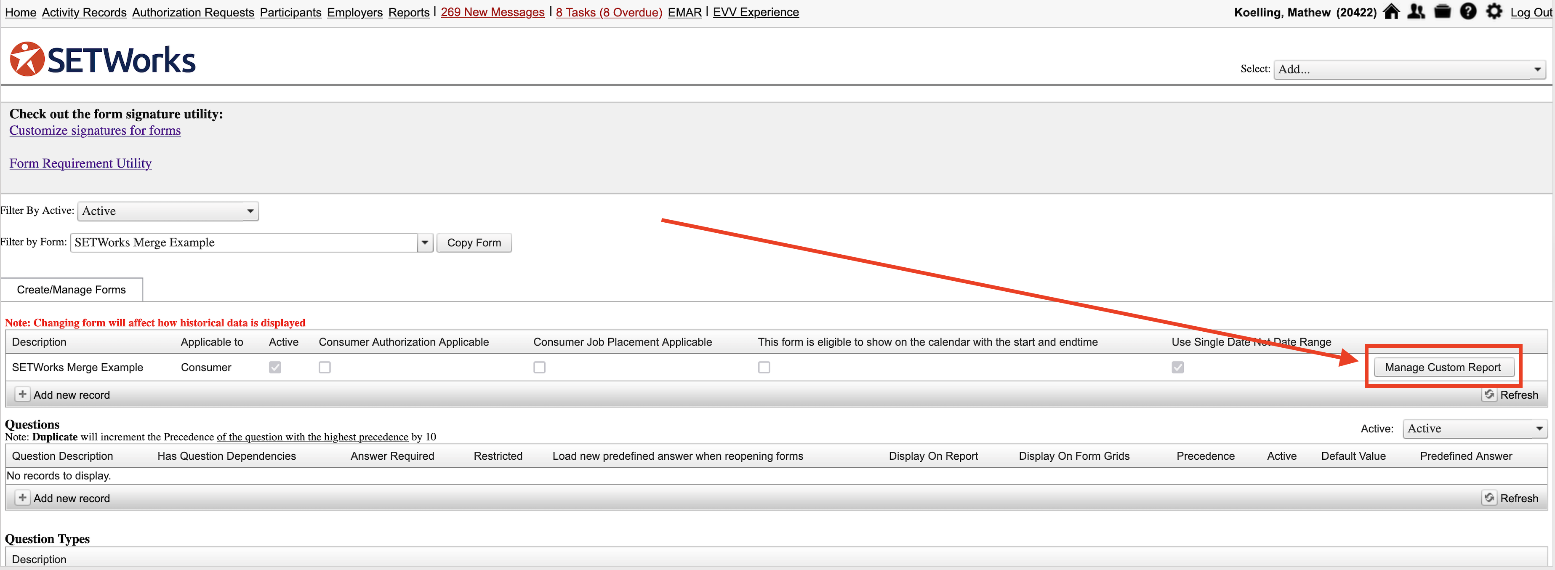Open Customize signatures for forms link

coord(95,131)
